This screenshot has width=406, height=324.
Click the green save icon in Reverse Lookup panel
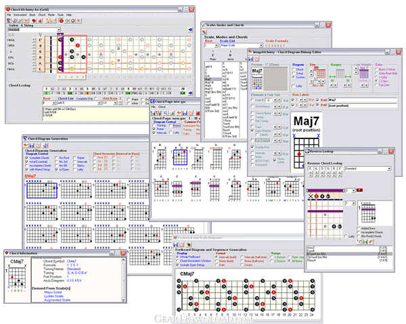(365, 242)
